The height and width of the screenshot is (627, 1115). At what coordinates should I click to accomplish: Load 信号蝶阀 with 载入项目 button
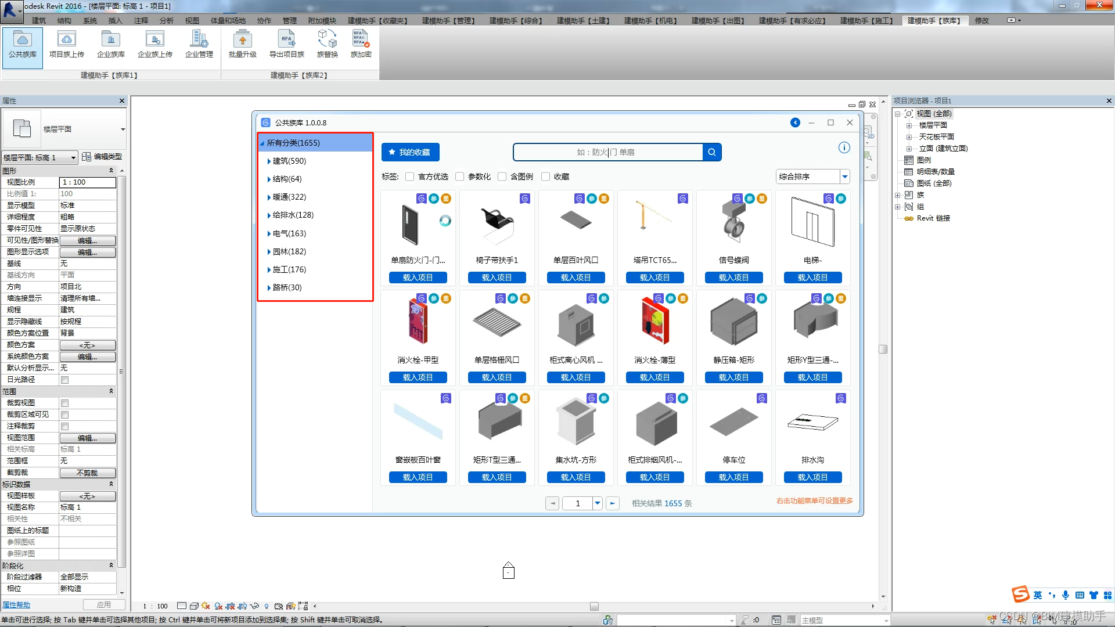733,278
